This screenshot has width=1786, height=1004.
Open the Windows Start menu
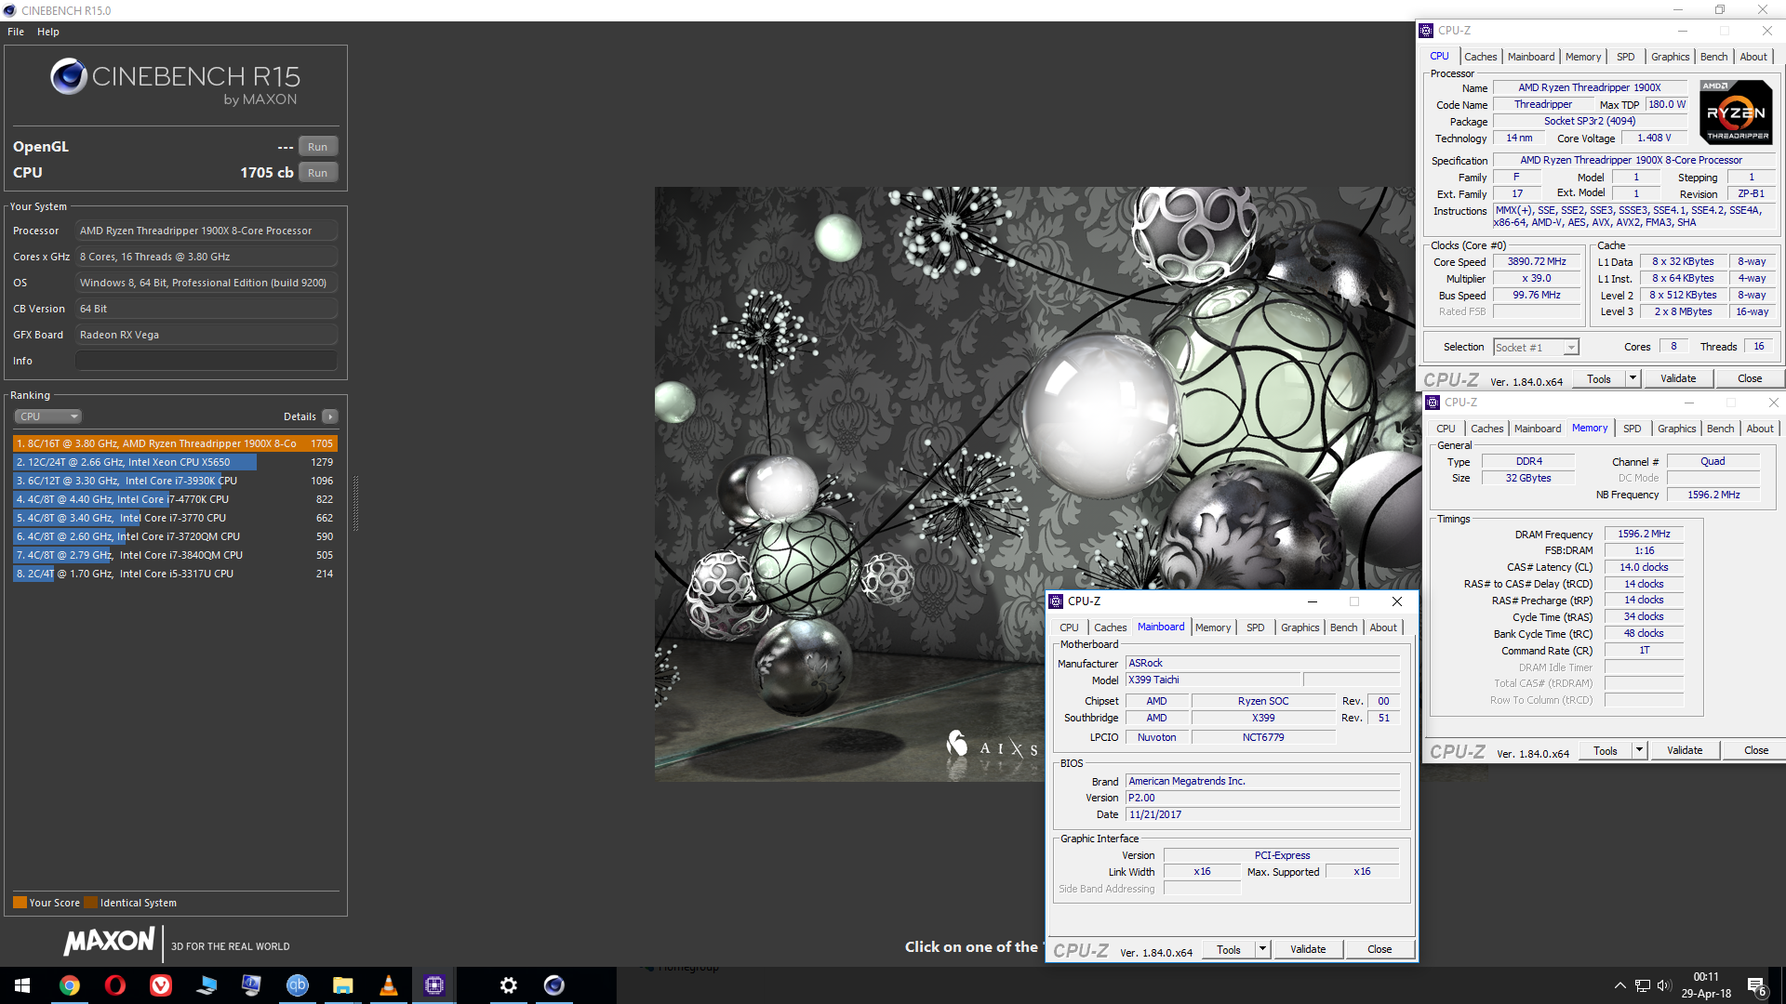pos(22,985)
